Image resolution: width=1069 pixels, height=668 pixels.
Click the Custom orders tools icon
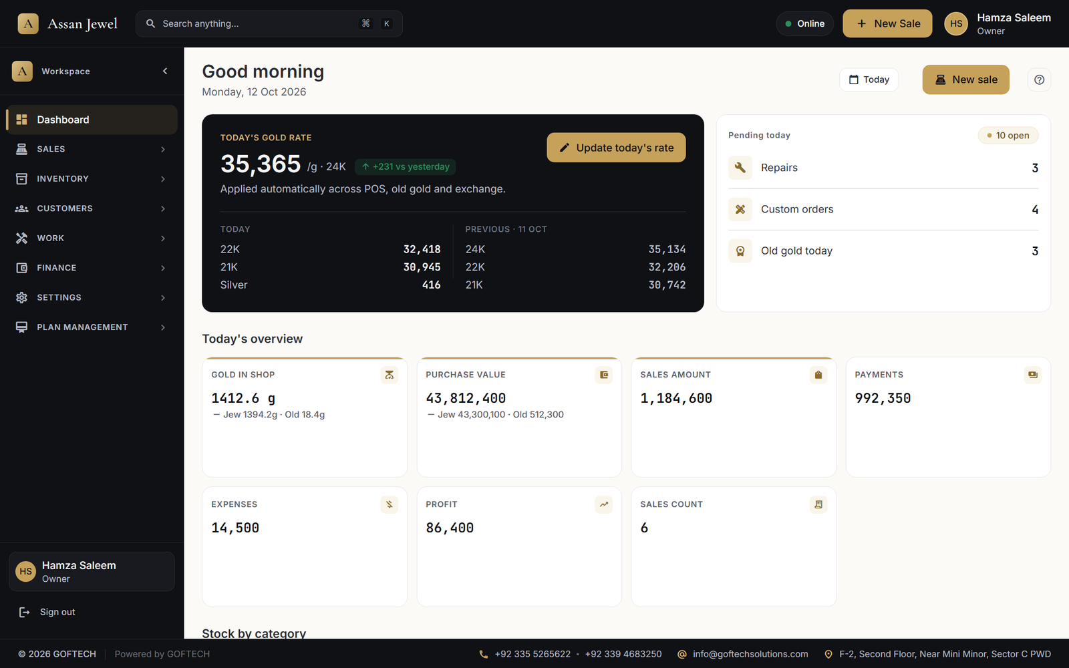click(x=740, y=209)
